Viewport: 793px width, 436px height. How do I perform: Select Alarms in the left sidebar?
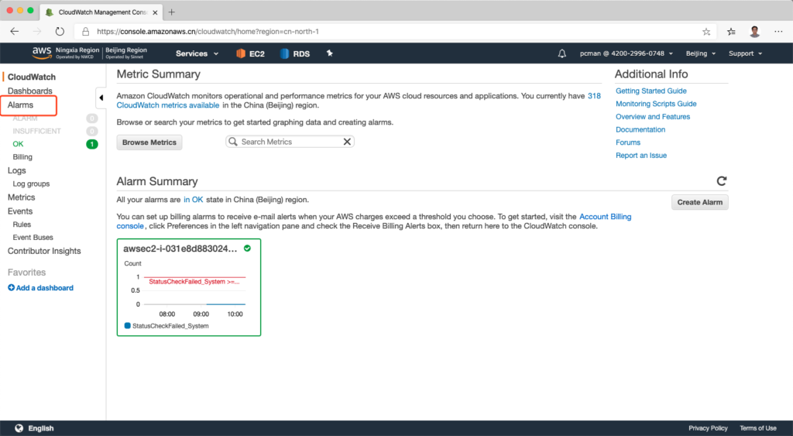tap(21, 105)
